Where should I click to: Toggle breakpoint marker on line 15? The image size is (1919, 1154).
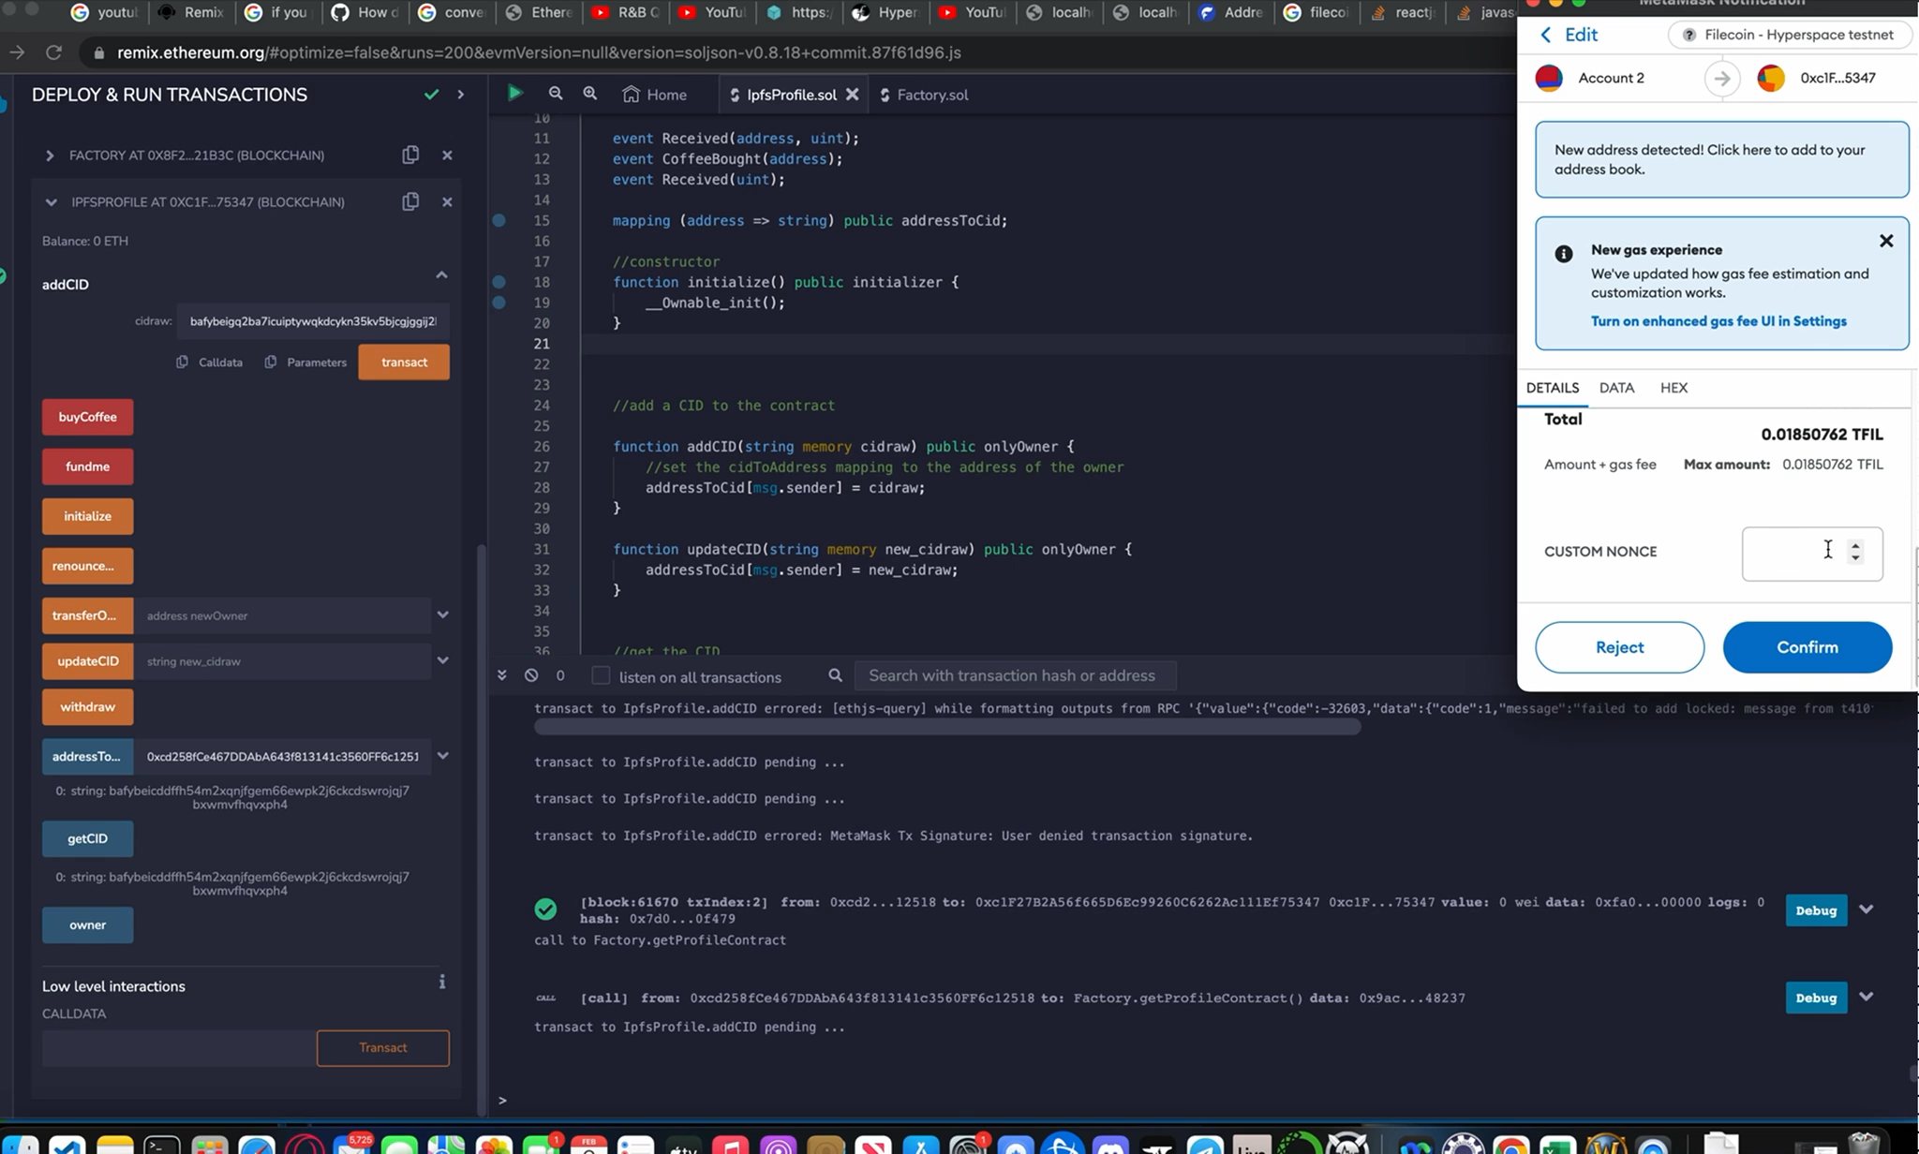(499, 221)
